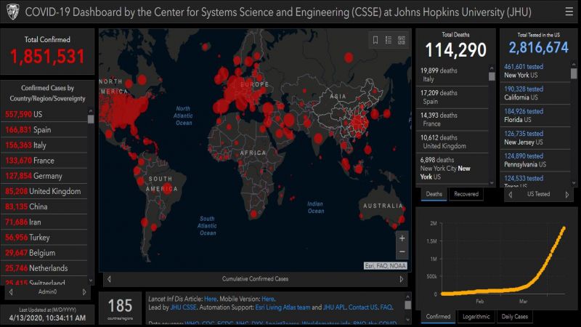Click the Total Deaths 114,290 figure
581x327 pixels.
click(x=455, y=50)
